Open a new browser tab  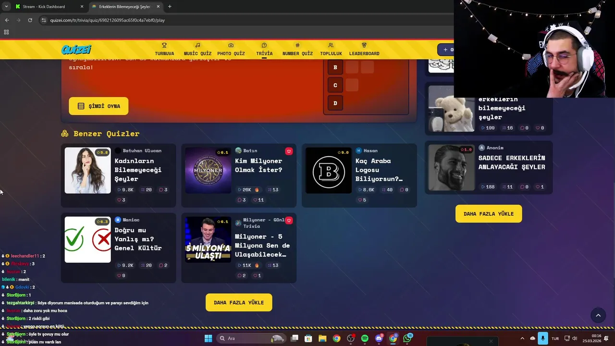(170, 7)
